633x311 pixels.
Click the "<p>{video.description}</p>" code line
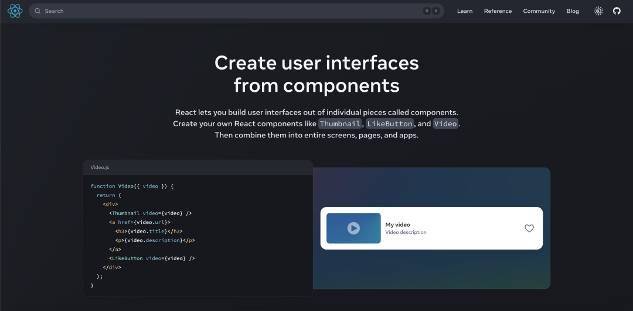tap(155, 240)
